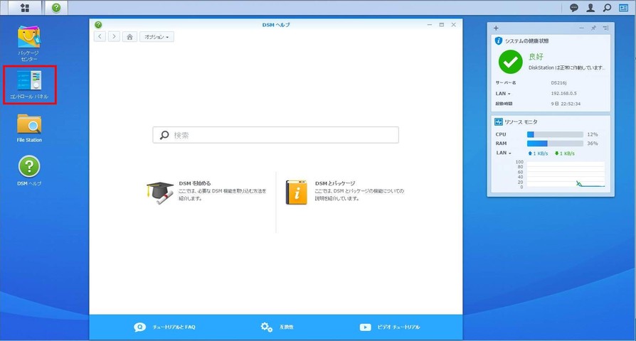Minimize the widget panel
Image resolution: width=636 pixels, height=341 pixels.
582,28
